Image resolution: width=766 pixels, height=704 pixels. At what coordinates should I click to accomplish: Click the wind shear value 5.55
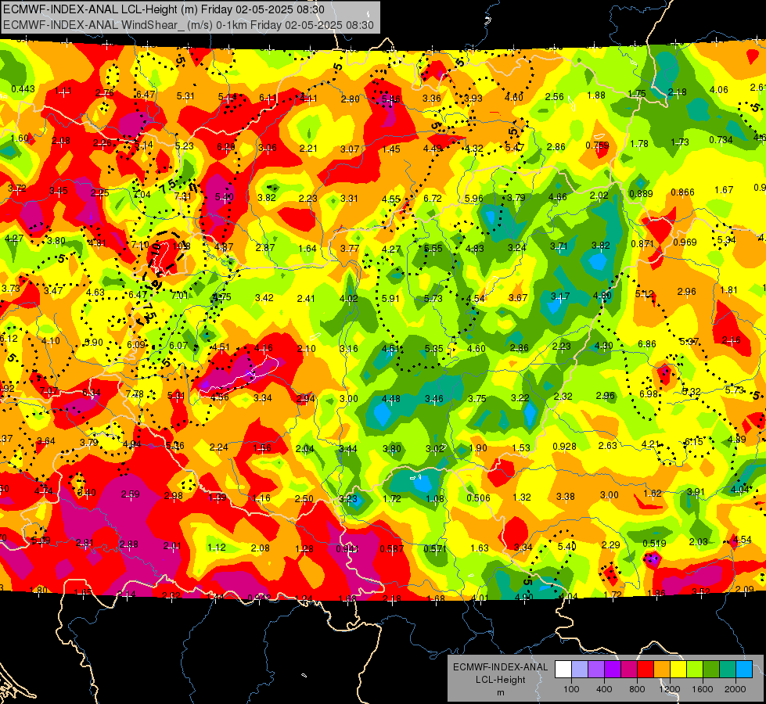tap(433, 249)
